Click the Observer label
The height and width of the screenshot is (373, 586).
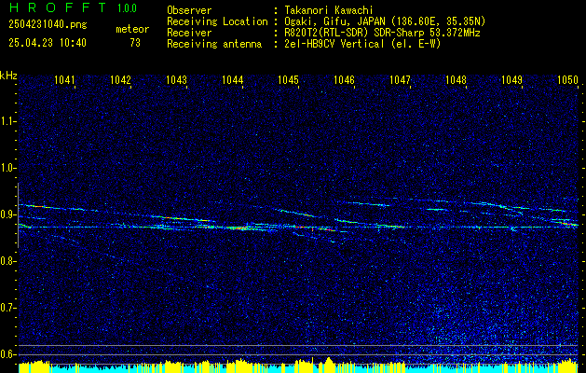click(189, 10)
